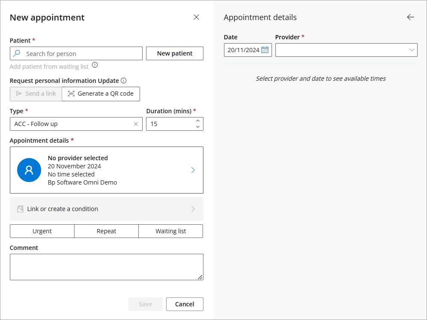Click the Save button
The image size is (427, 320).
pyautogui.click(x=146, y=304)
